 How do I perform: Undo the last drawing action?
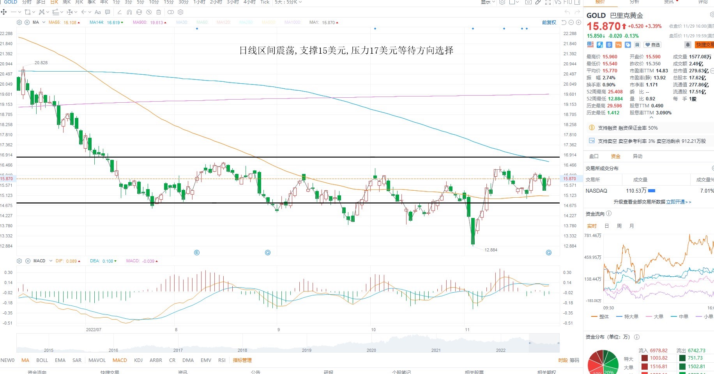567,12
